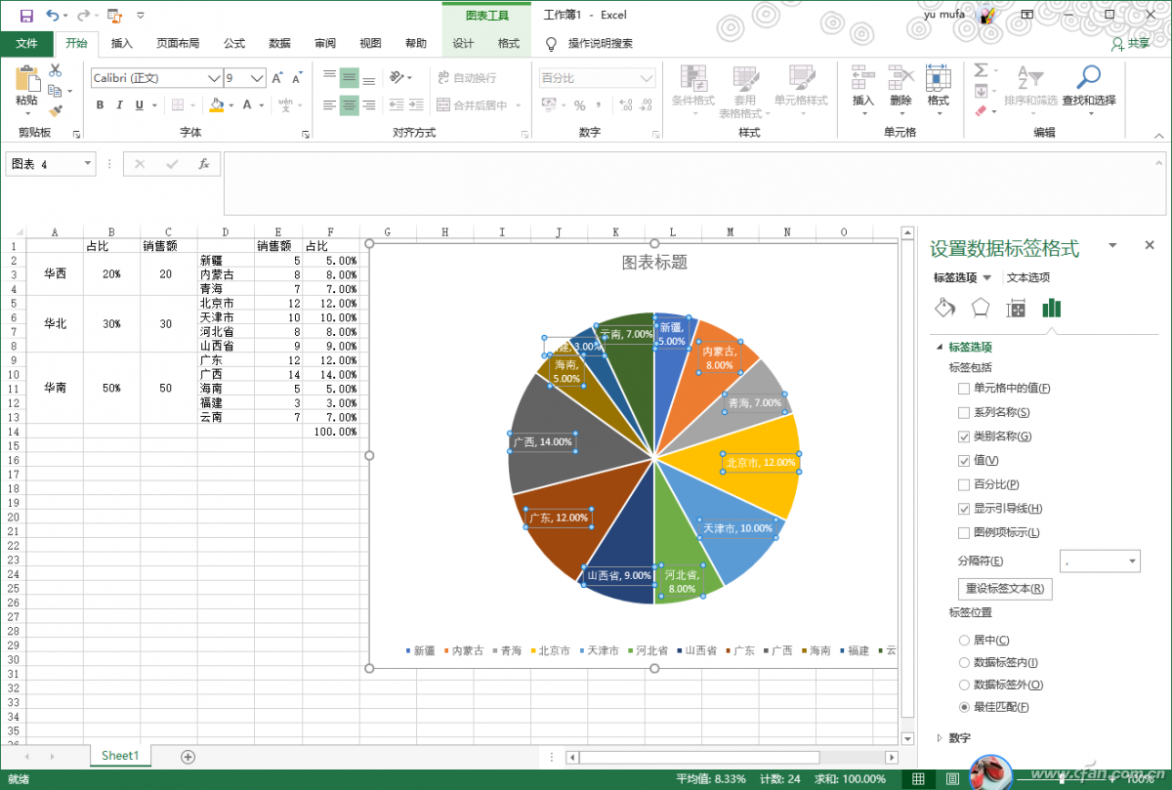Open Effects pentagon tab in pane
This screenshot has height=790, width=1172.
tap(981, 309)
